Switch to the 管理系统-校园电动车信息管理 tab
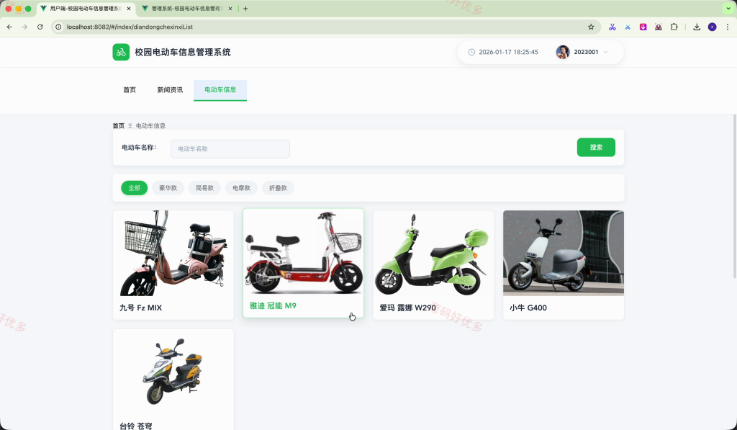This screenshot has height=430, width=737. click(x=186, y=9)
